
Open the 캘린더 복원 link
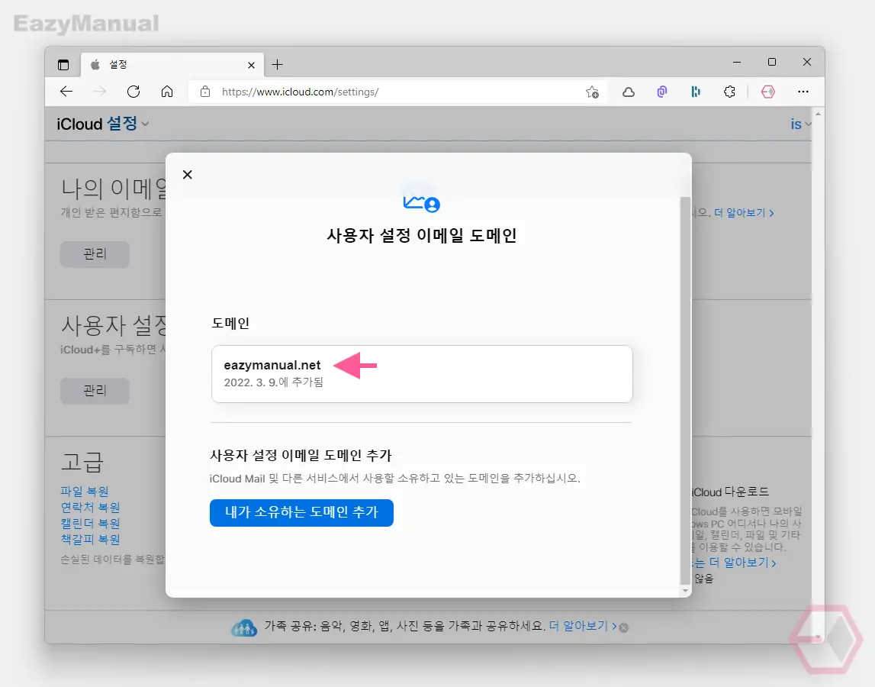tap(91, 524)
